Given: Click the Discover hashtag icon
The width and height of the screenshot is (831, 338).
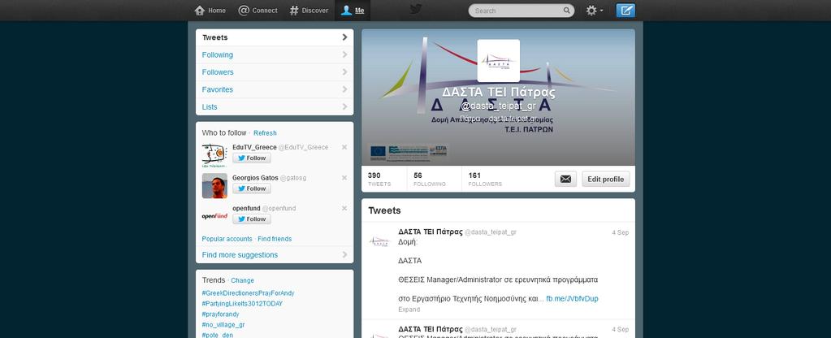Looking at the screenshot, I should click(x=294, y=10).
